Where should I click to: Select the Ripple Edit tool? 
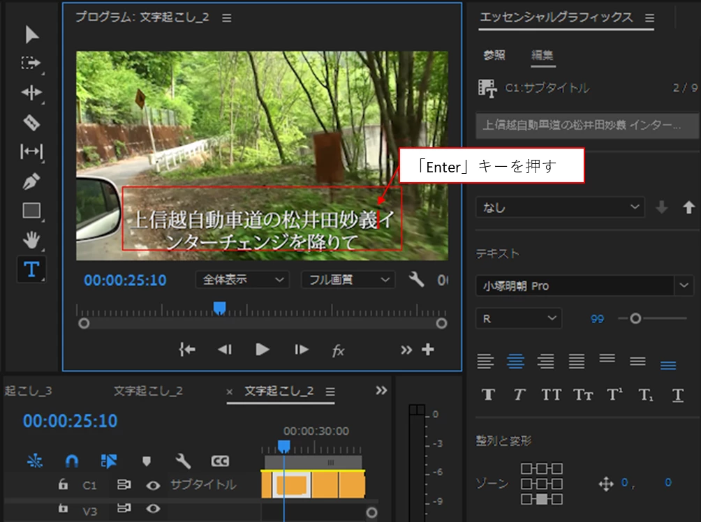pos(31,93)
